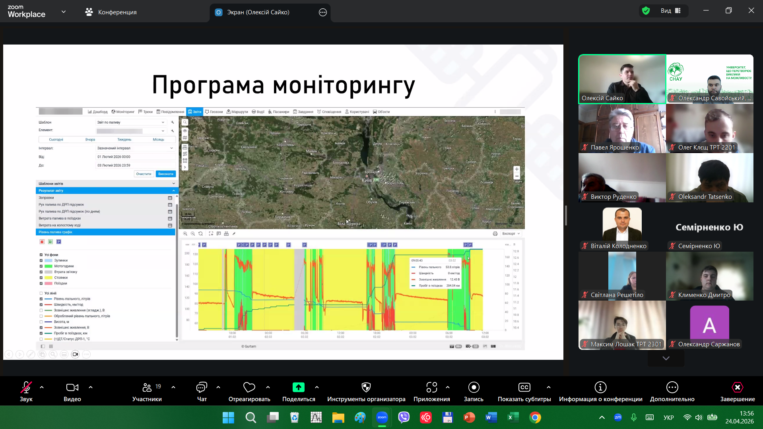763x429 pixels.
Task: Open the Apps icon (Приложения)
Action: point(431,388)
